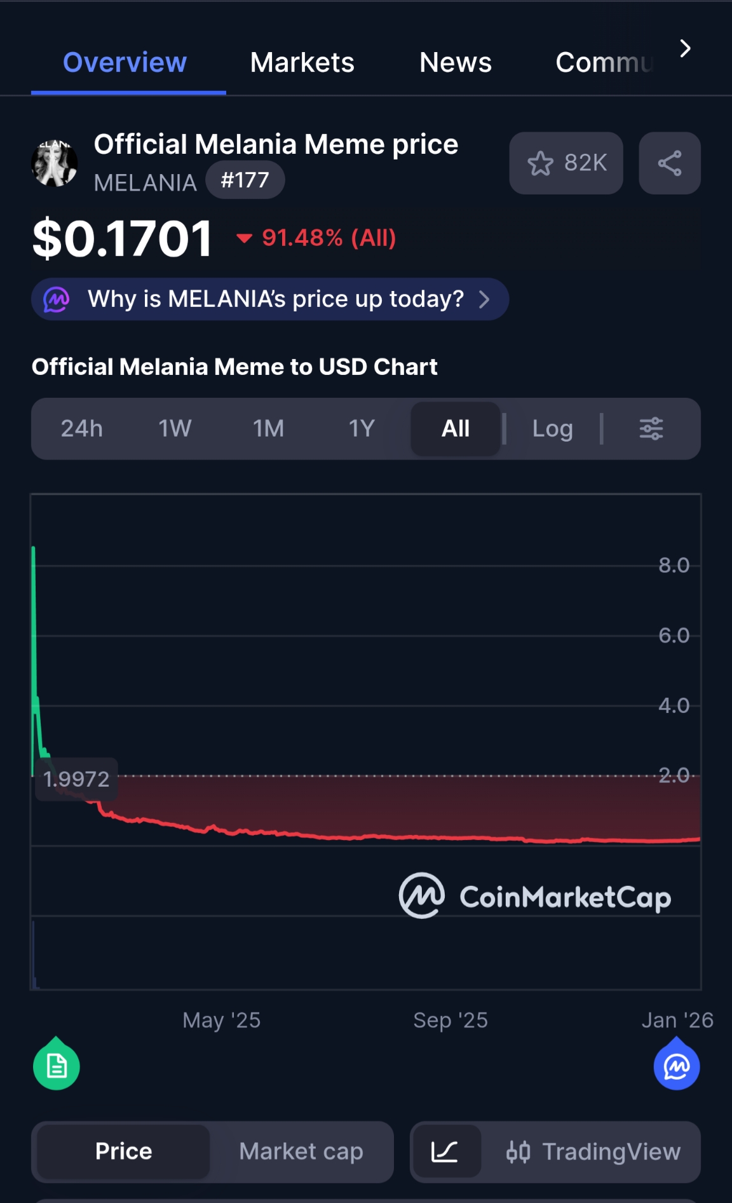This screenshot has height=1203, width=732.
Task: Switch to TradingView candlestick chart
Action: point(593,1152)
